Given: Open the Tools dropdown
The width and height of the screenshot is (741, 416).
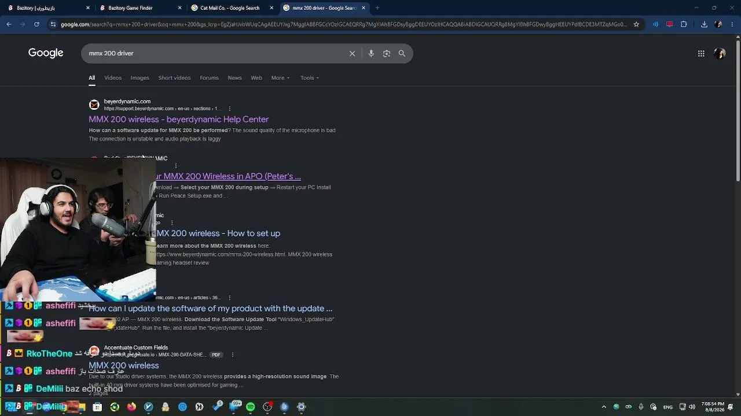Looking at the screenshot, I should click(x=309, y=78).
